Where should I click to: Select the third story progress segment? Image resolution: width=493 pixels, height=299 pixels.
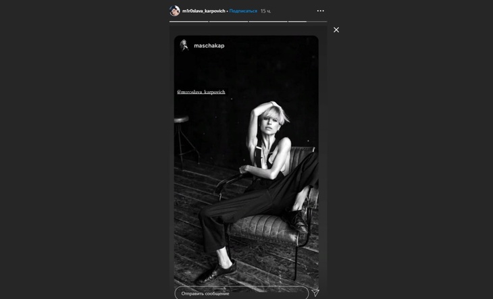[267, 22]
